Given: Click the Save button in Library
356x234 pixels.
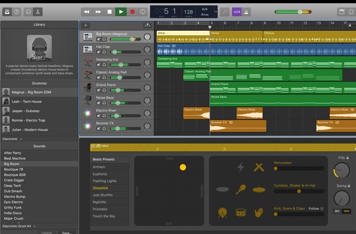Looking at the screenshot, I should click(67, 232).
